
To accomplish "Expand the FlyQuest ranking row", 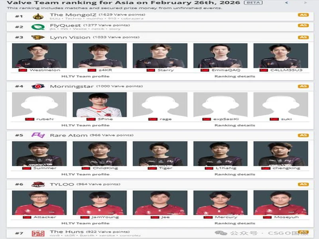I will point(159,27).
